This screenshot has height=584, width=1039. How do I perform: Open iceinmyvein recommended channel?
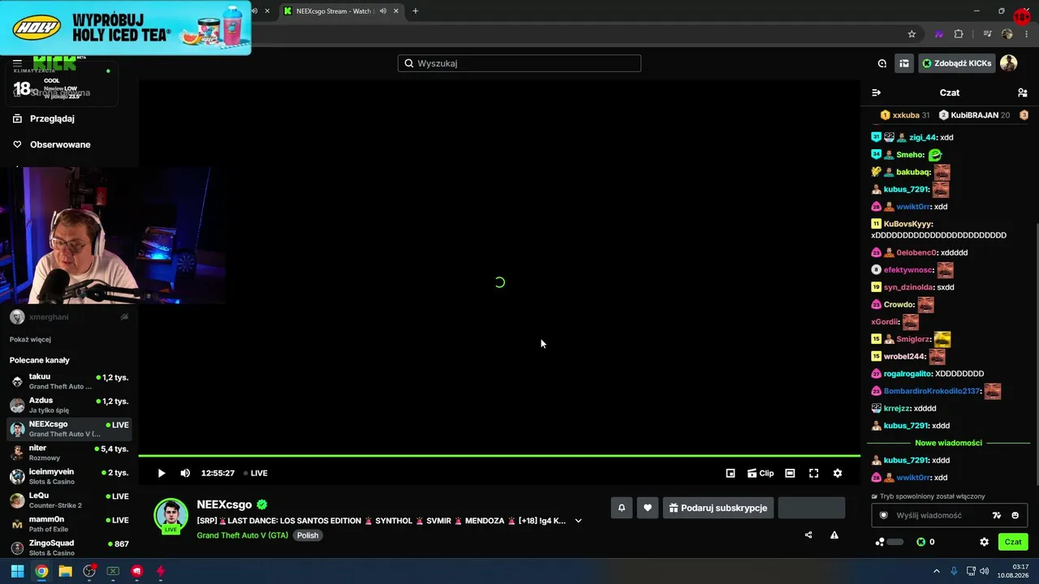coord(69,476)
